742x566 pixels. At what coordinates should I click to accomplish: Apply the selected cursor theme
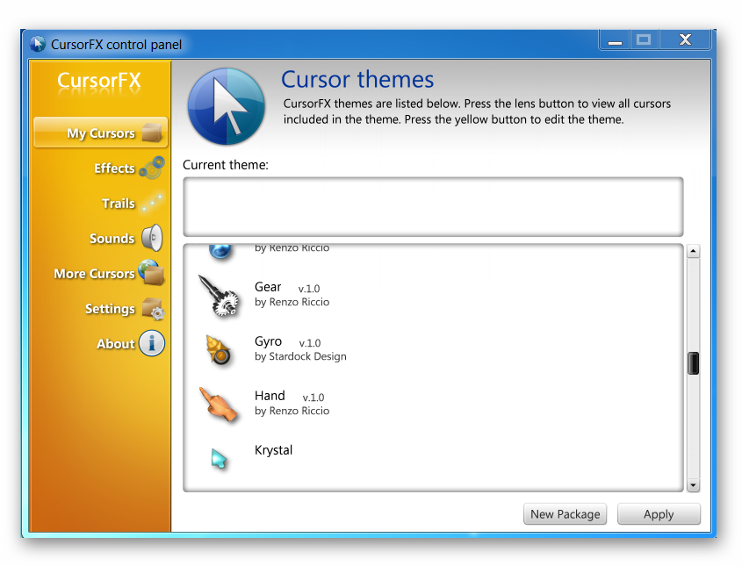coord(659,513)
